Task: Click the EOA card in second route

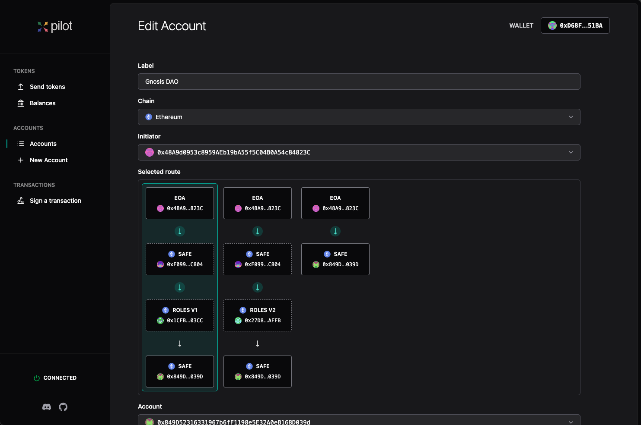Action: coord(258,203)
